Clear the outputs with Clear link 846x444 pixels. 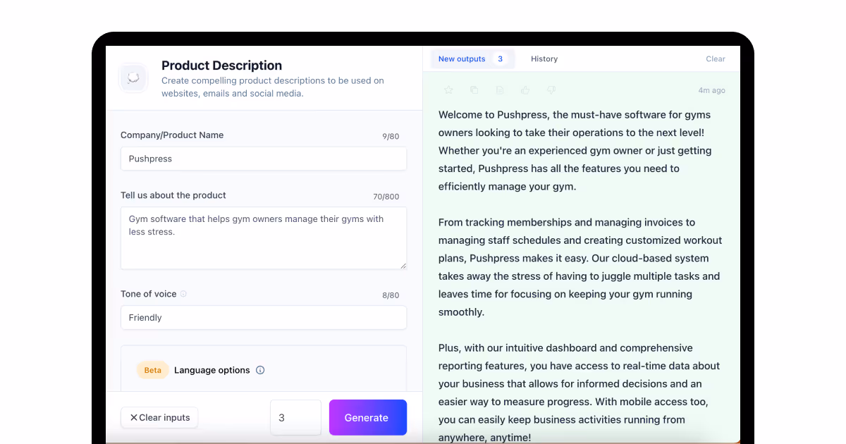pyautogui.click(x=716, y=59)
